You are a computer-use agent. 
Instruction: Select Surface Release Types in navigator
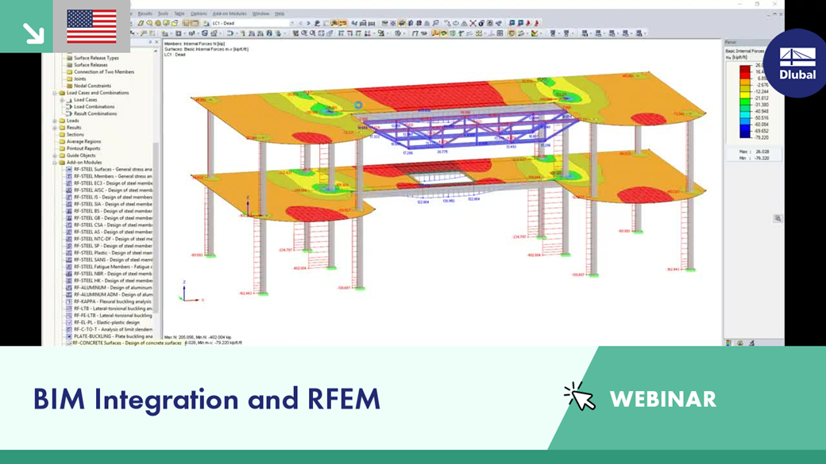[x=96, y=58]
